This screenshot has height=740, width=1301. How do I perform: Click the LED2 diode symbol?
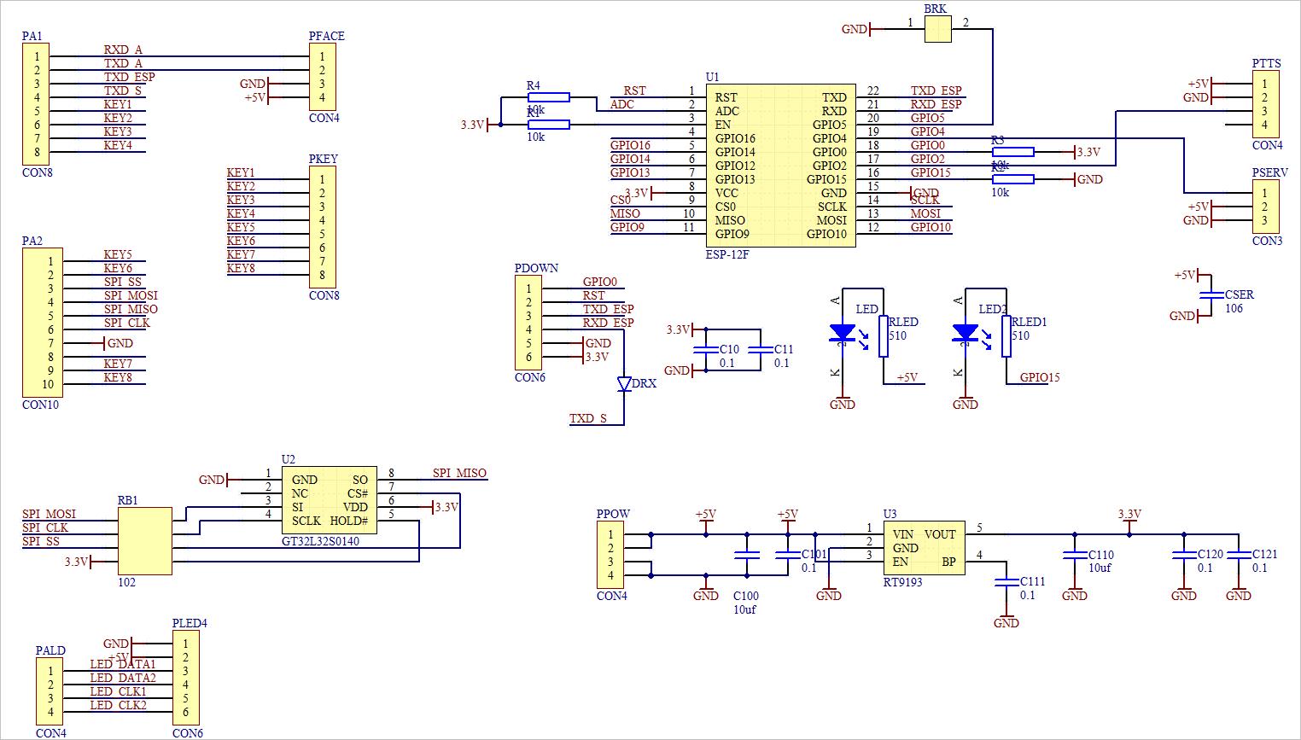(966, 333)
